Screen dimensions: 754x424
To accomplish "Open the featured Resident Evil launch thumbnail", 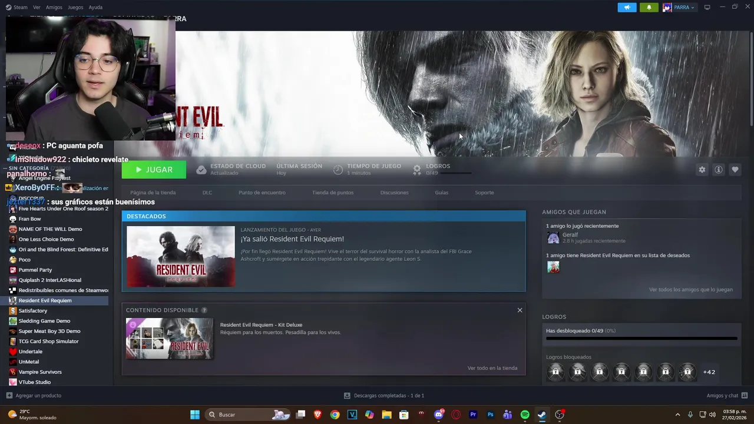I will point(181,256).
